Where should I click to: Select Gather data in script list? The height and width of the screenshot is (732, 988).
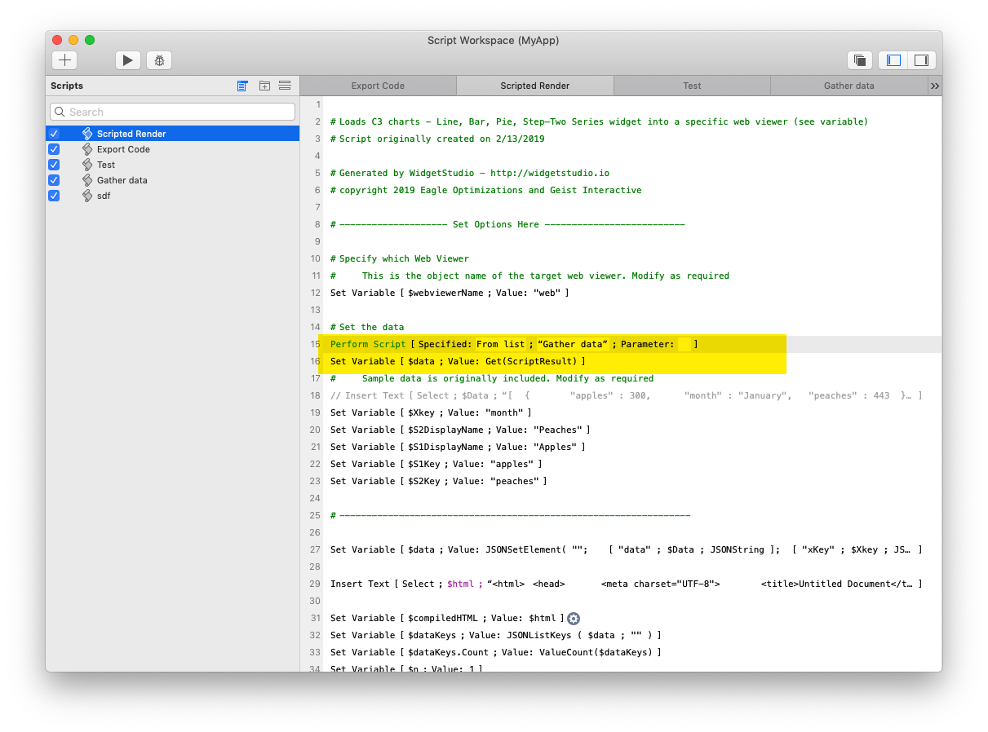pos(173,180)
